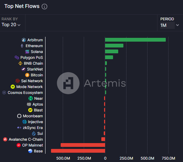Click the Base label text
Screen dimensions: 183x162
pyautogui.click(x=38, y=151)
